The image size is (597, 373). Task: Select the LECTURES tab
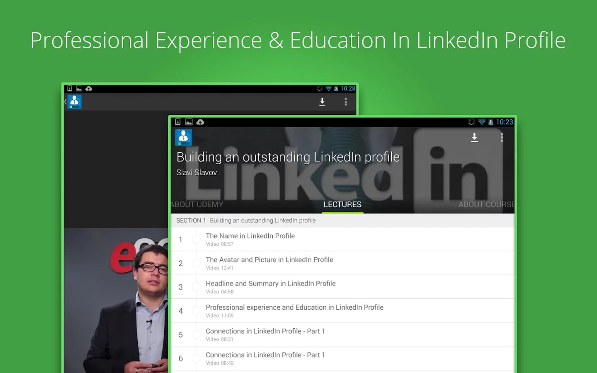(342, 204)
